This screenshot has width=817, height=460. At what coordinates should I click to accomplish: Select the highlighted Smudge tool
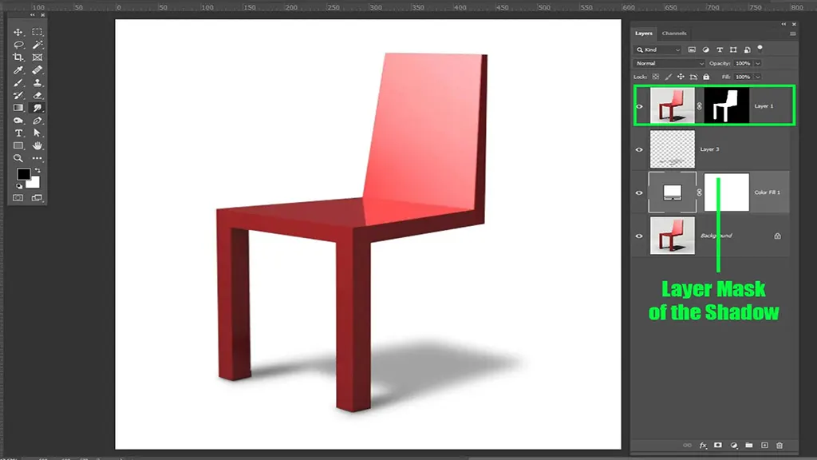click(x=37, y=108)
